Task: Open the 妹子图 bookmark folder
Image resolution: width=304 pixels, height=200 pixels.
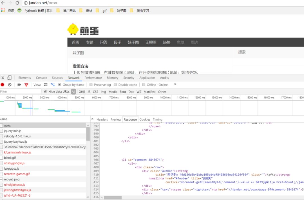Action: 119,10
